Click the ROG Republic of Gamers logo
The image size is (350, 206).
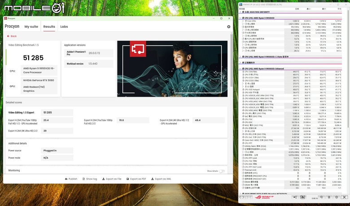click(x=264, y=197)
